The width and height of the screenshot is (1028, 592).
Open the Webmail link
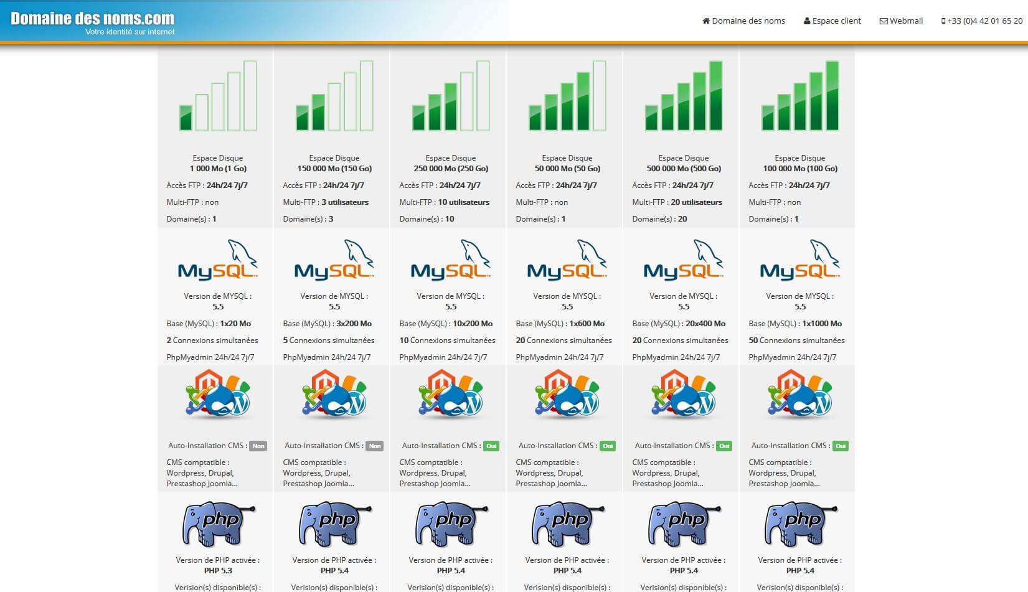(x=901, y=21)
